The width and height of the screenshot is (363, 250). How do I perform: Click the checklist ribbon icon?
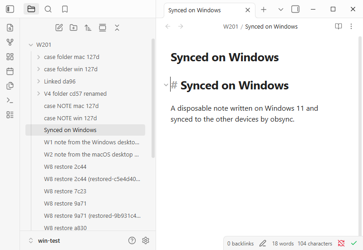coord(10,115)
